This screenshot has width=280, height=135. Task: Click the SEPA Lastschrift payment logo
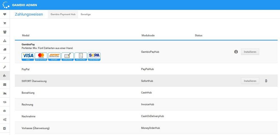[94, 57]
